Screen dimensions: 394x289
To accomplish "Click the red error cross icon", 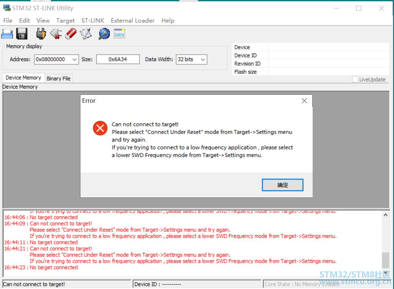I will coord(100,128).
